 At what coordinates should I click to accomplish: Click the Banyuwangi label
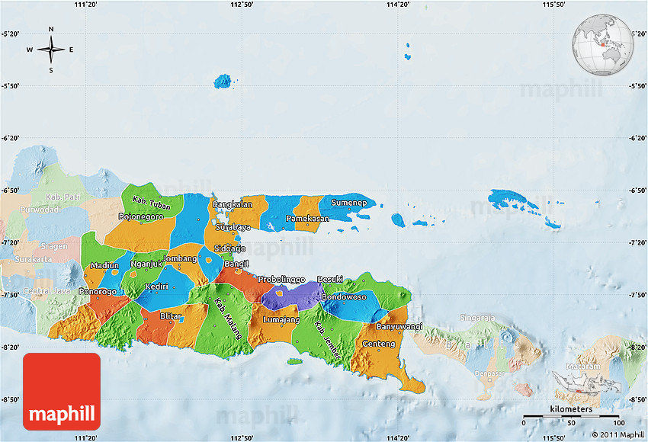(x=399, y=326)
